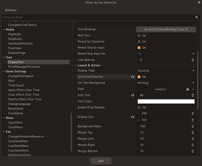Reset Unlimited Duration to default with revert icon

pos(132,77)
